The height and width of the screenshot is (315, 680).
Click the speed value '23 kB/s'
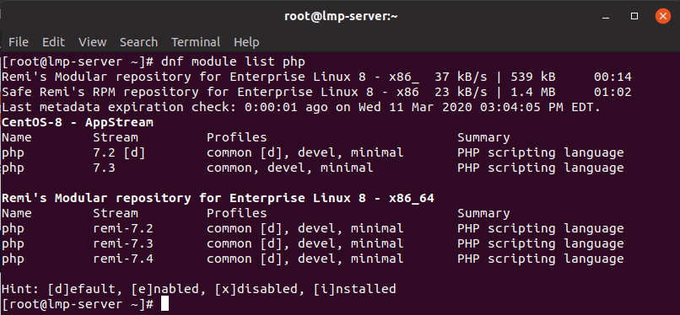(461, 92)
